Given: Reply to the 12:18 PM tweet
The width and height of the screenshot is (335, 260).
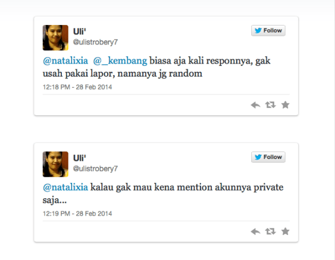Looking at the screenshot, I should [255, 105].
